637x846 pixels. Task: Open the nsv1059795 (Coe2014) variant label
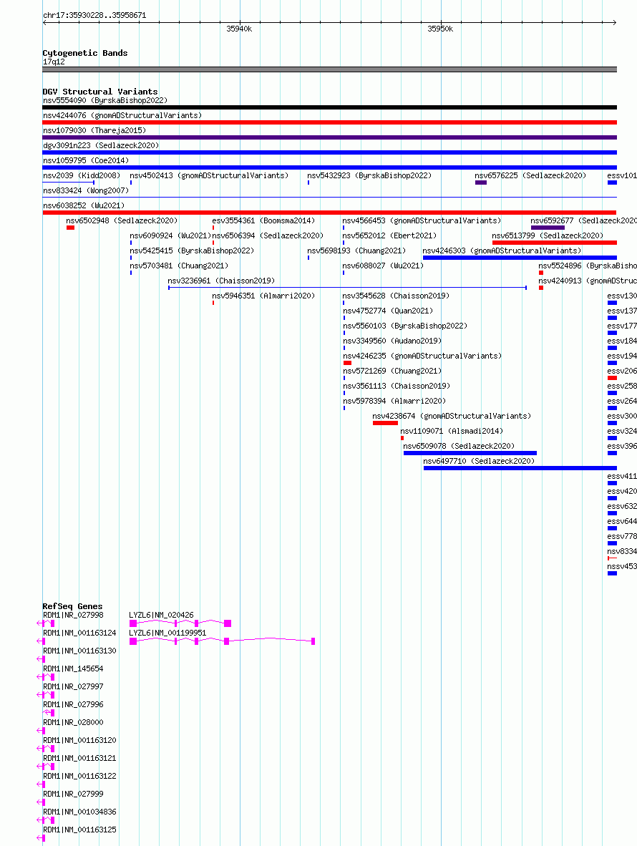[86, 161]
